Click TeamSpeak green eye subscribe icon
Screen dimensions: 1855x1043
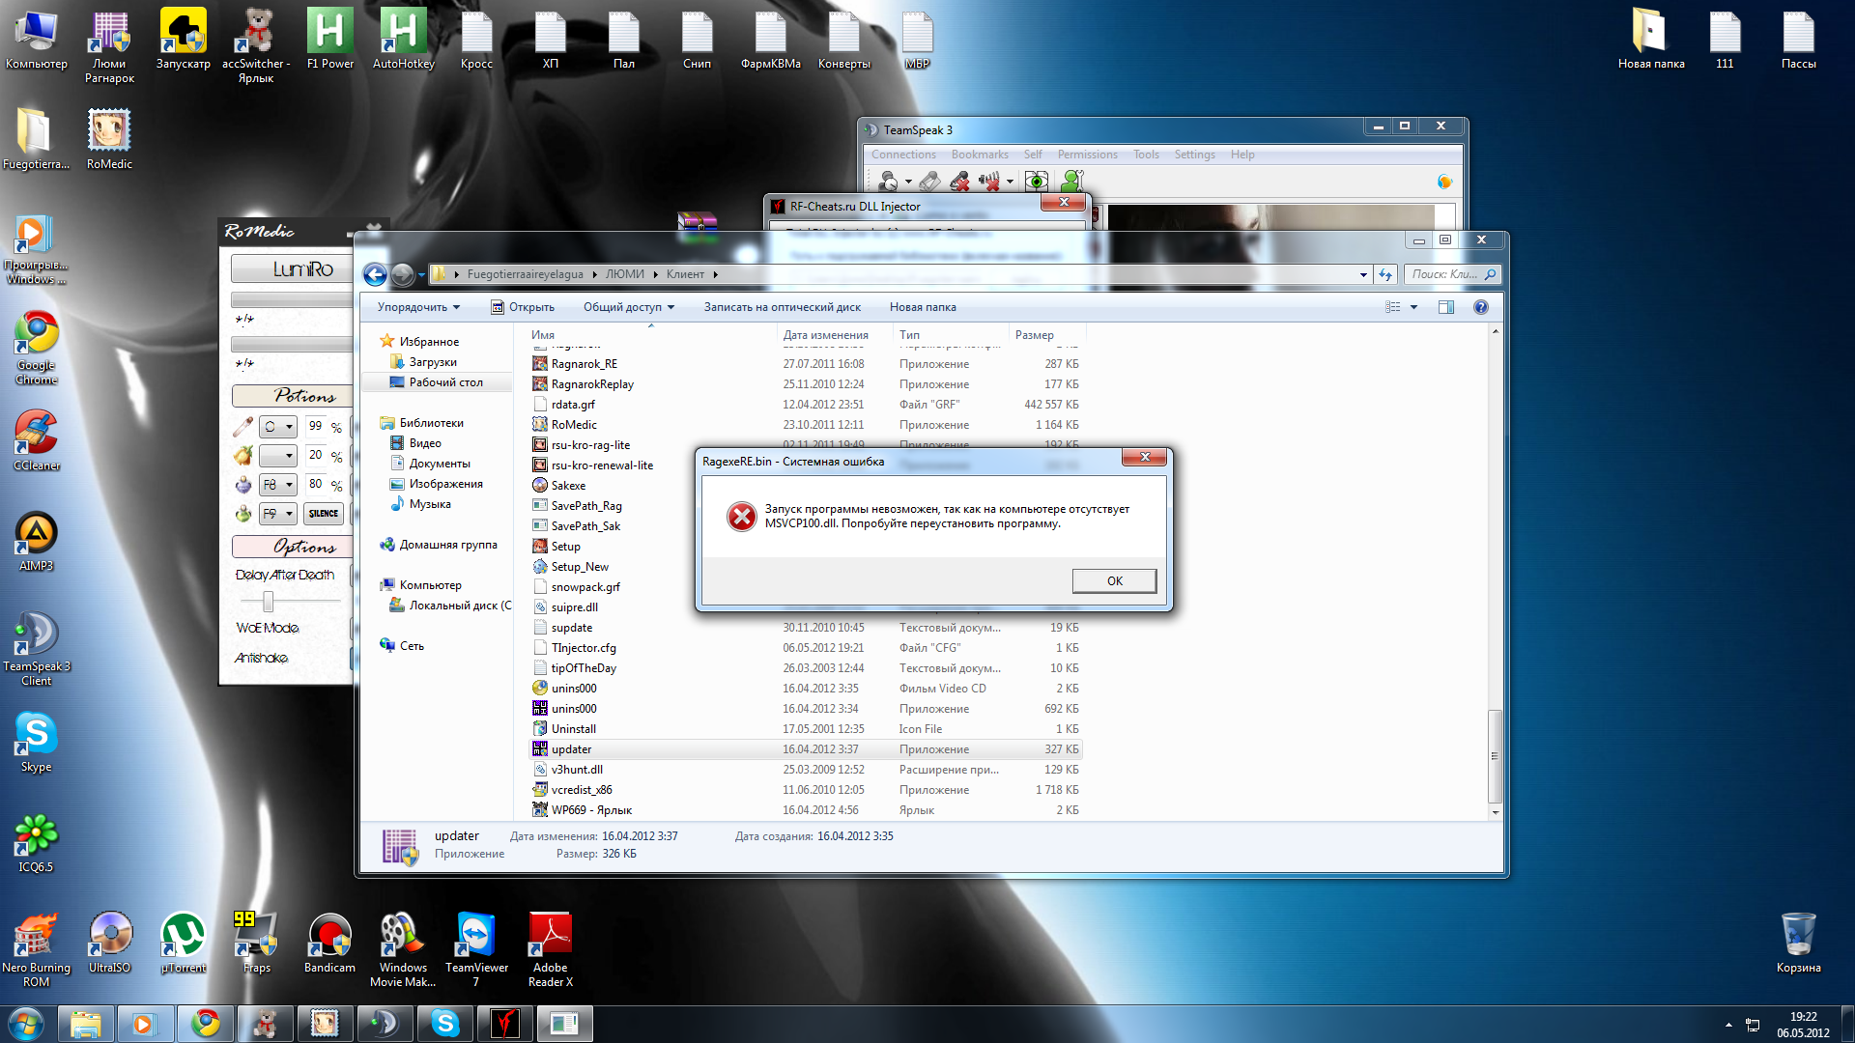pyautogui.click(x=1036, y=181)
